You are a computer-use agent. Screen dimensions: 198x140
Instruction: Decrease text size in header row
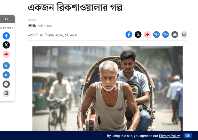[x=166, y=35]
